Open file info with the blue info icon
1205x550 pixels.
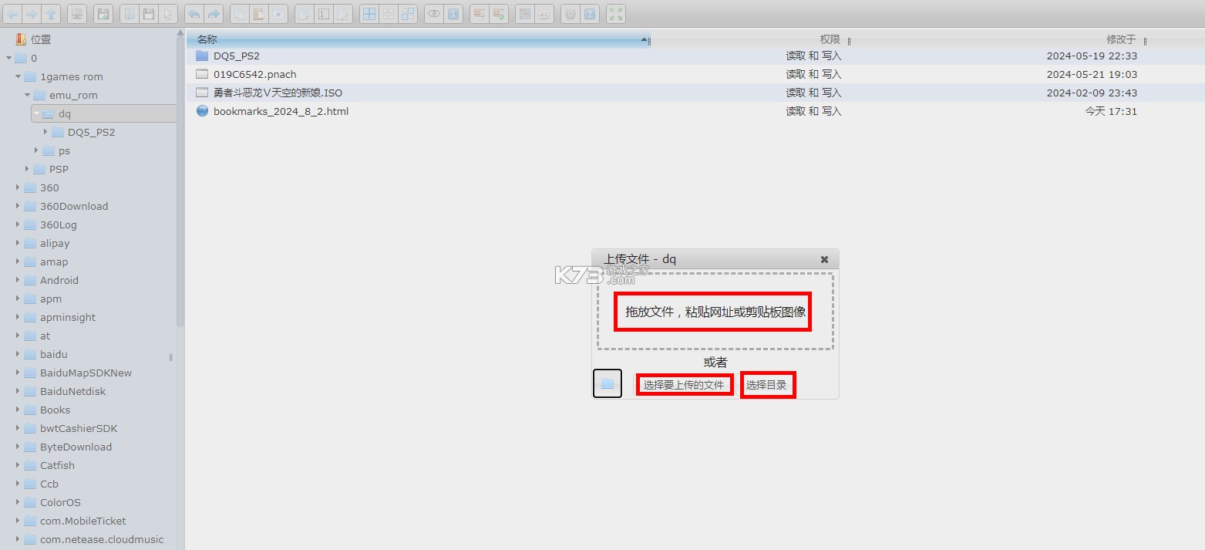tap(453, 13)
